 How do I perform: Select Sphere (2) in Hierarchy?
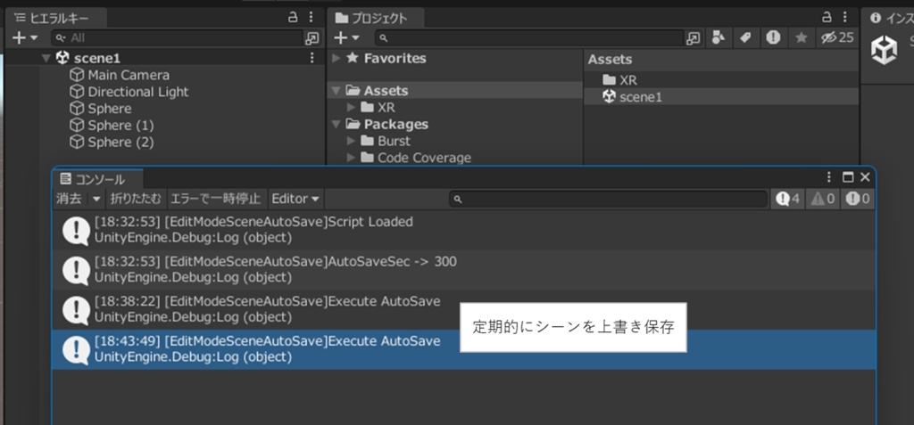click(x=120, y=143)
